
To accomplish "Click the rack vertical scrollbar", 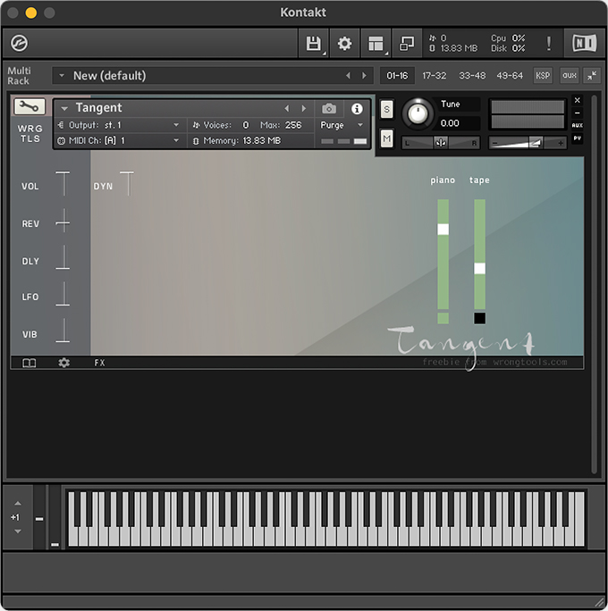I will (594, 284).
